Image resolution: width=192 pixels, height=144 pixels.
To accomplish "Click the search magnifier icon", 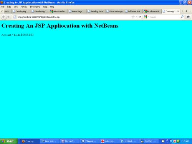I will pyautogui.click(x=182, y=17).
